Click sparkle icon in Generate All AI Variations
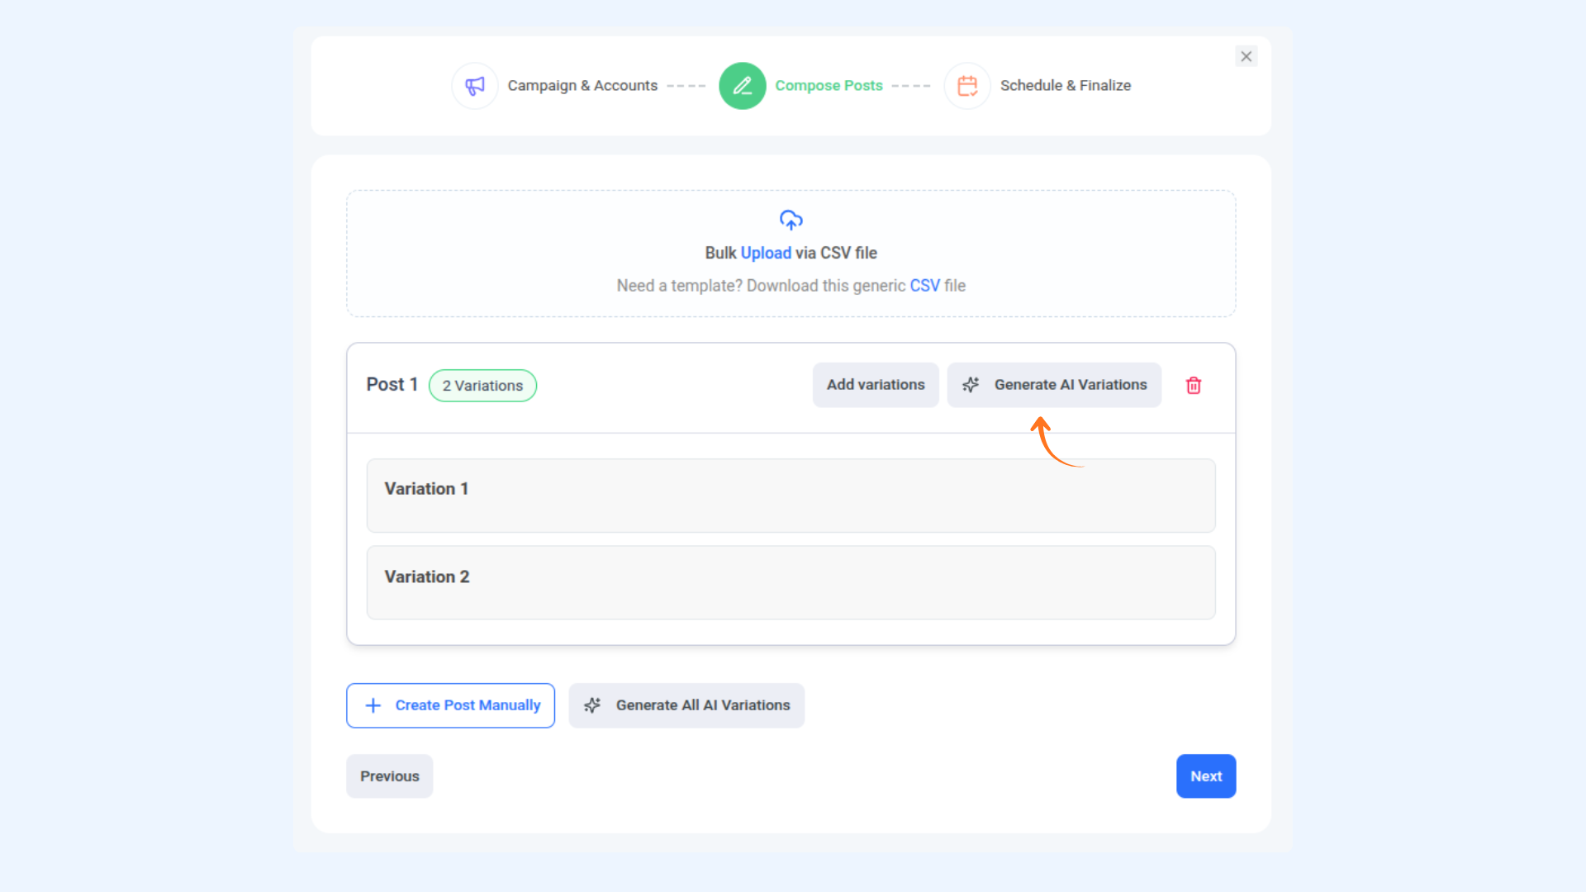The image size is (1586, 892). tap(592, 705)
